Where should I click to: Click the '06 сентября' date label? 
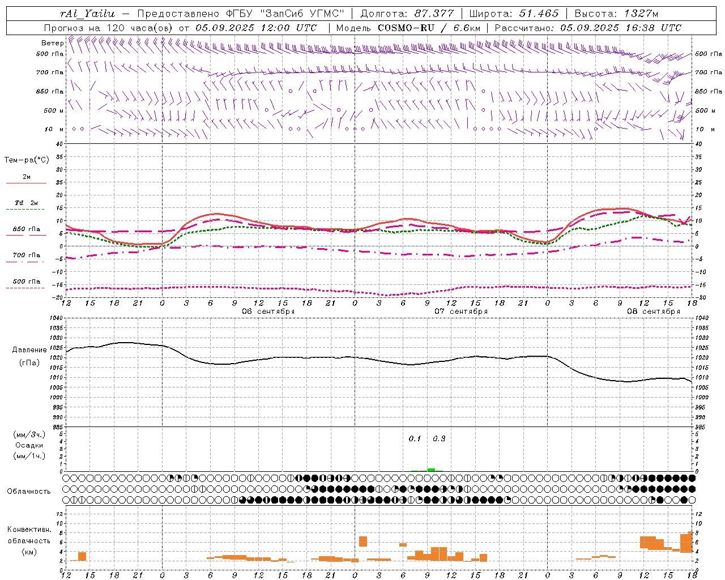coord(268,312)
